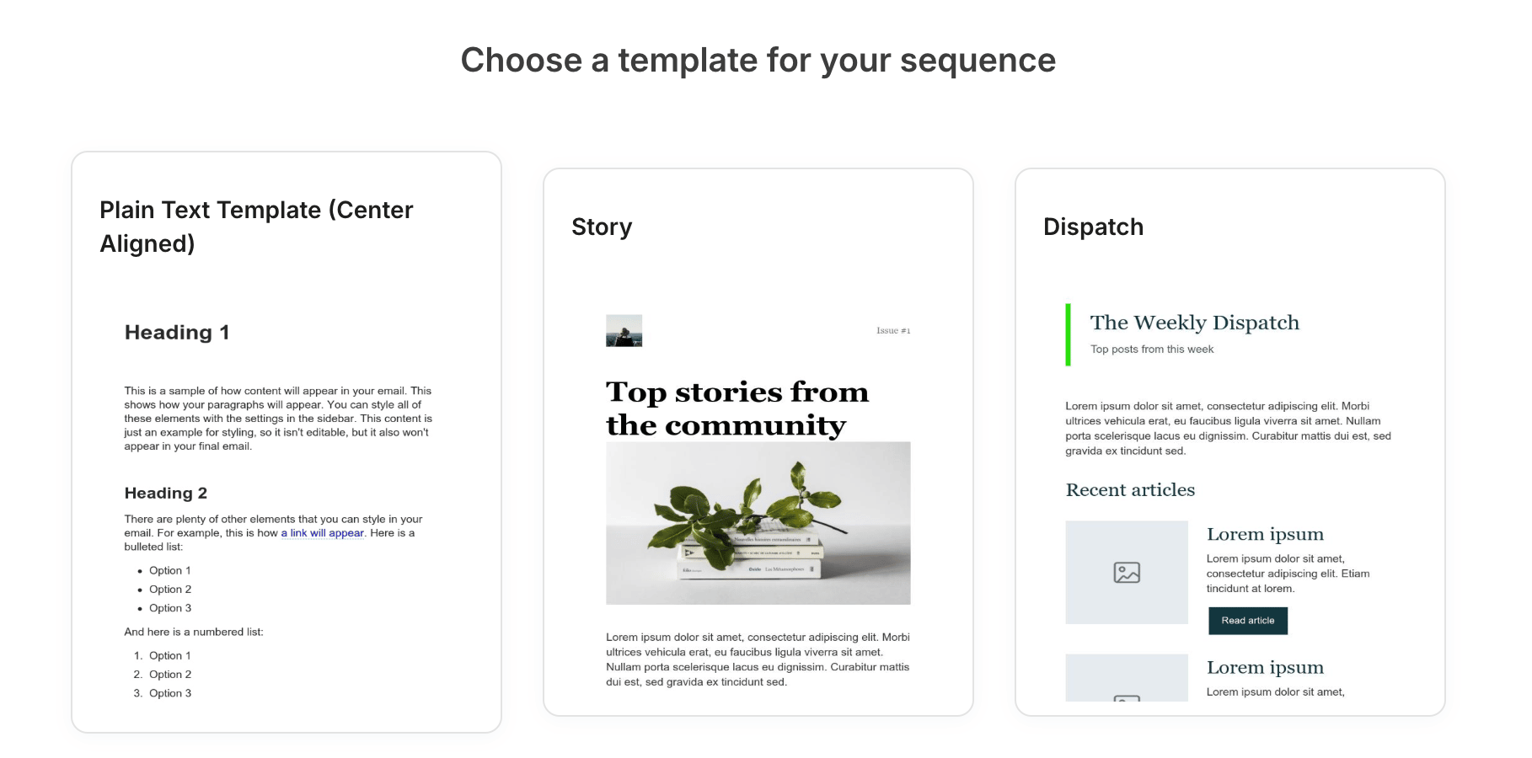Click the second Lorem ipsum article title
1532x758 pixels.
coord(1265,667)
